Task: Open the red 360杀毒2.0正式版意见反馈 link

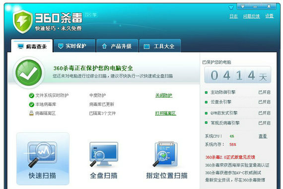Action: [230, 157]
